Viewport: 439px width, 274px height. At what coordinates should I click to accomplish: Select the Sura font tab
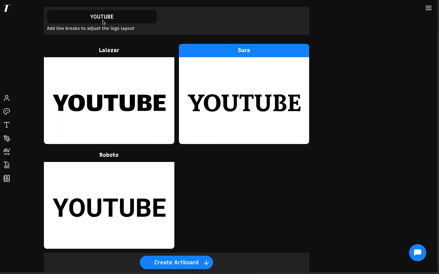coord(244,51)
